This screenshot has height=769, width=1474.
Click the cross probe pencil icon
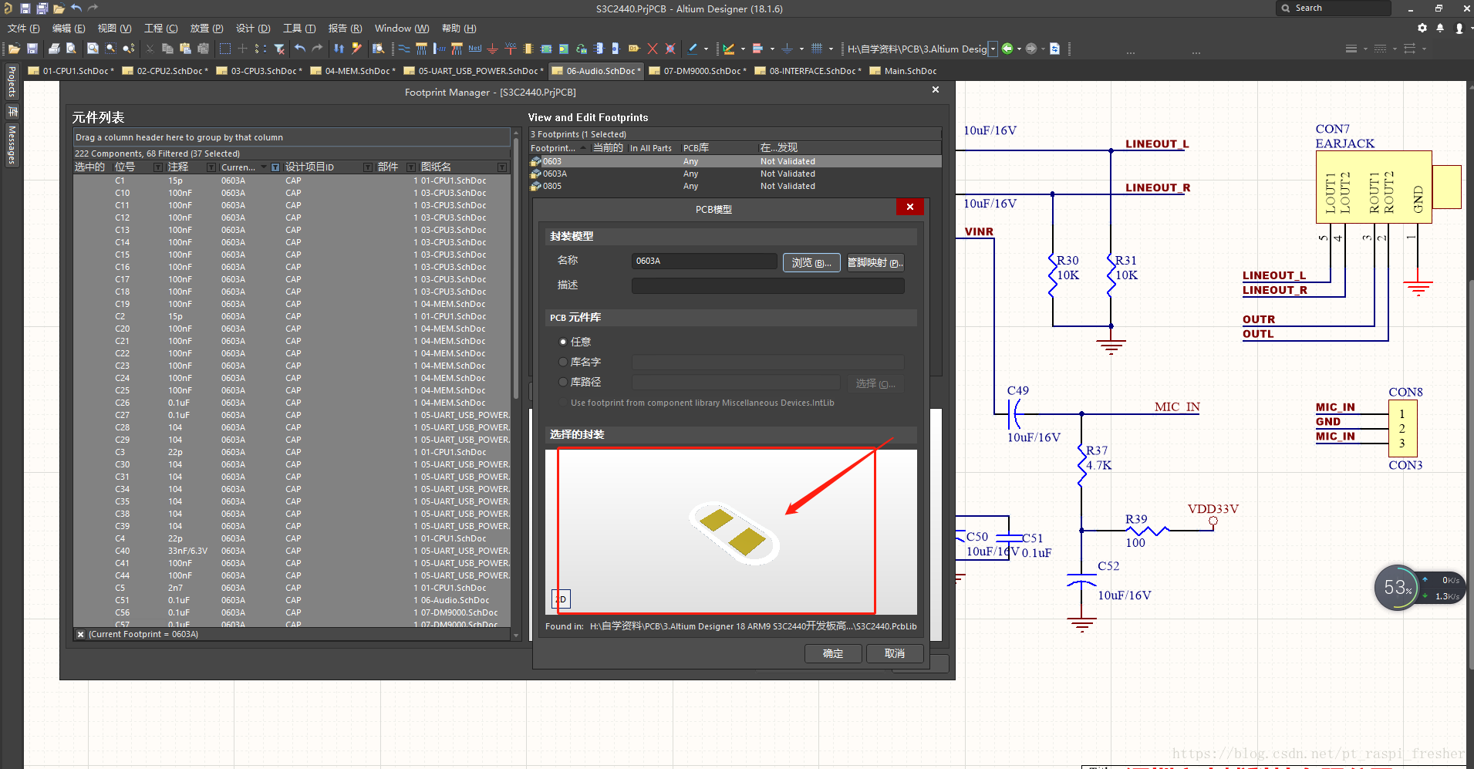point(356,49)
